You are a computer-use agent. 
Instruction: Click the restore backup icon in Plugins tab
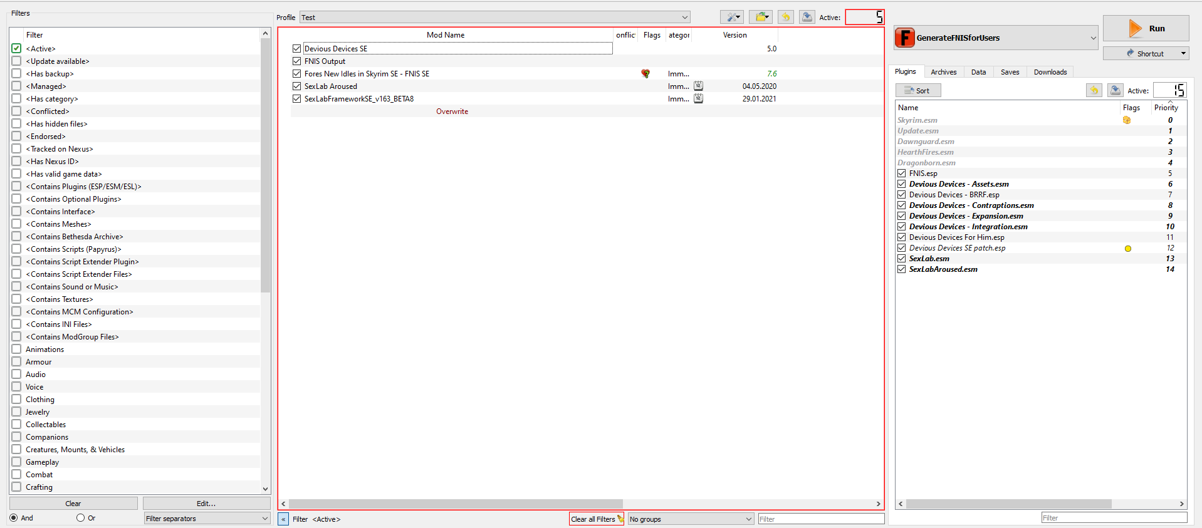pyautogui.click(x=1094, y=90)
